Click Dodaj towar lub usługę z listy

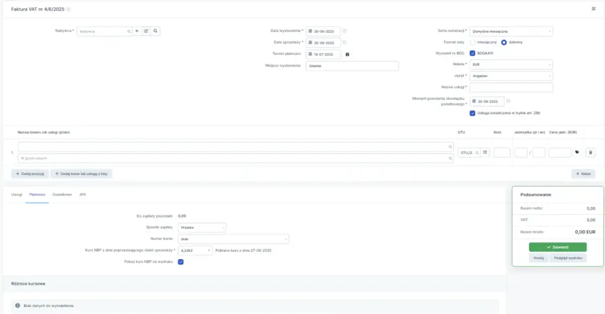83,173
